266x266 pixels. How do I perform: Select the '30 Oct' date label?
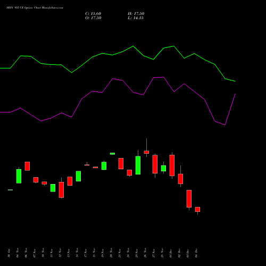pos(9,253)
